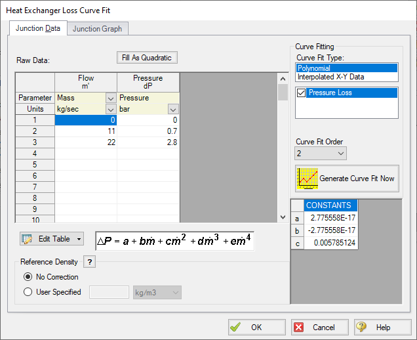Click the flow cell in row 1
Viewport: 417px width, 340px height.
86,120
